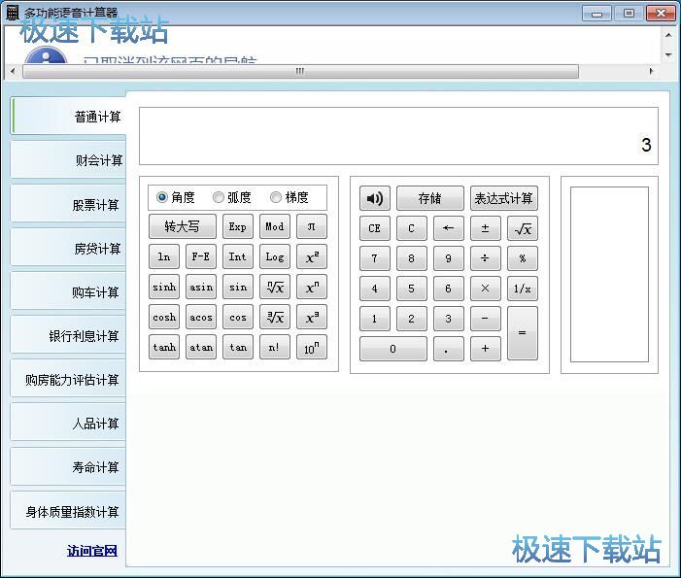Open the 身体质量指数计算 tab
The height and width of the screenshot is (578, 681).
coord(69,512)
